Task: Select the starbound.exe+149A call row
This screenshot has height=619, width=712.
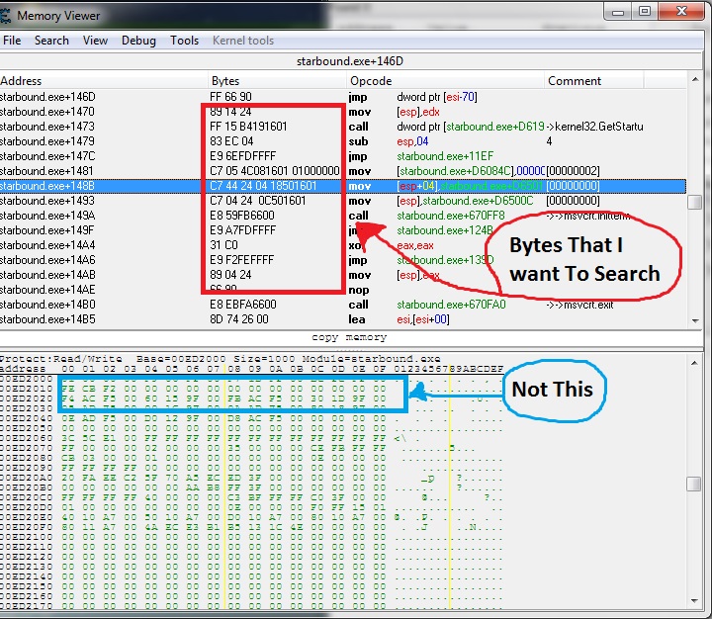Action: (343, 216)
